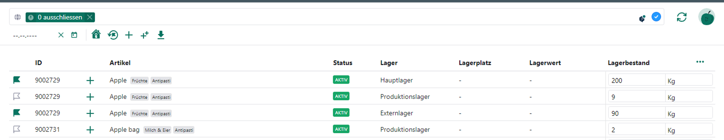Toggle the flag on the Apple Hauptlager row
This screenshot has height=140, width=724.
pos(17,80)
